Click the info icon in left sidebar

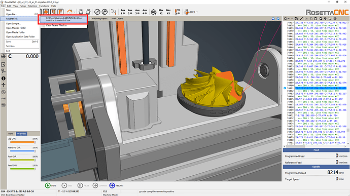(x=4, y=79)
